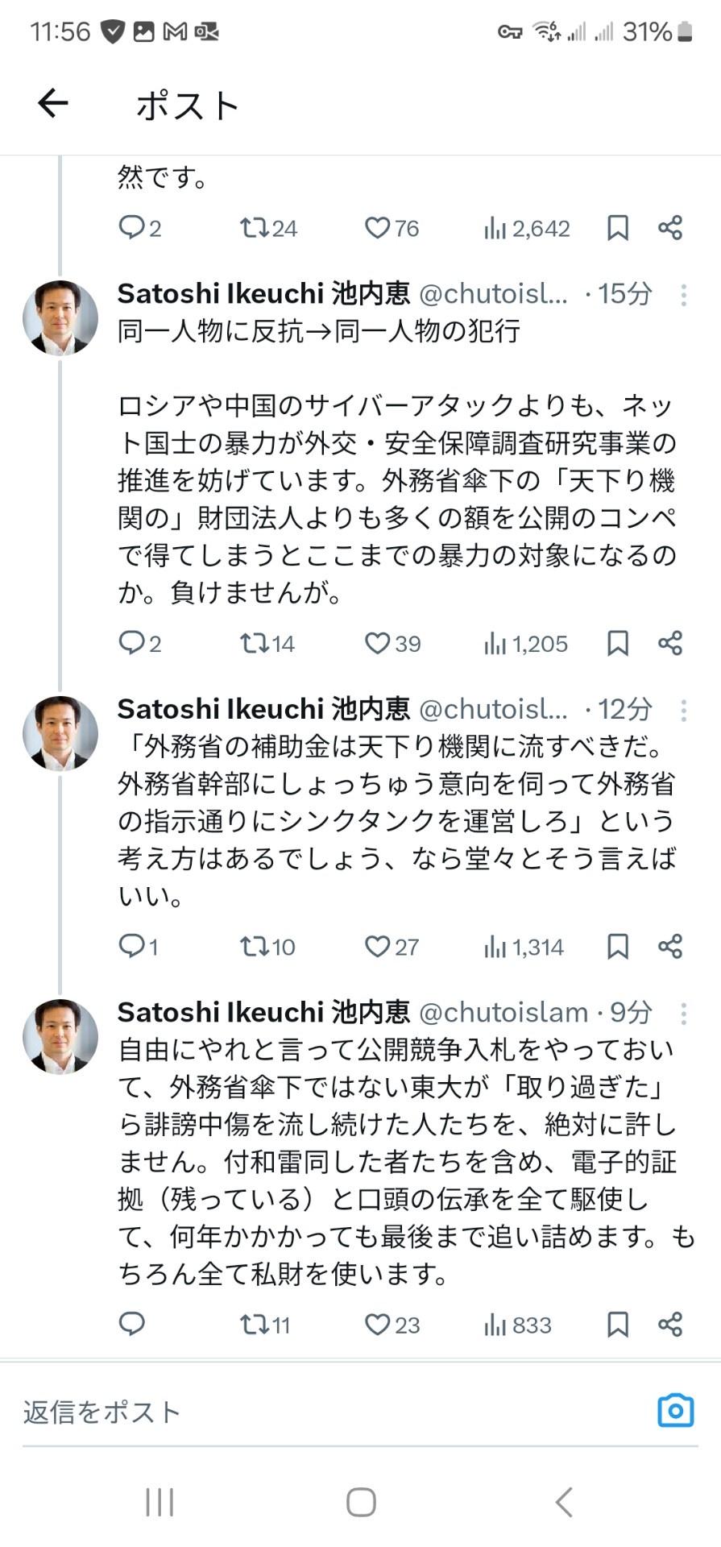Open the profile avatar on 12分 post
Viewport: 721px width, 1547px height.
pos(60,732)
